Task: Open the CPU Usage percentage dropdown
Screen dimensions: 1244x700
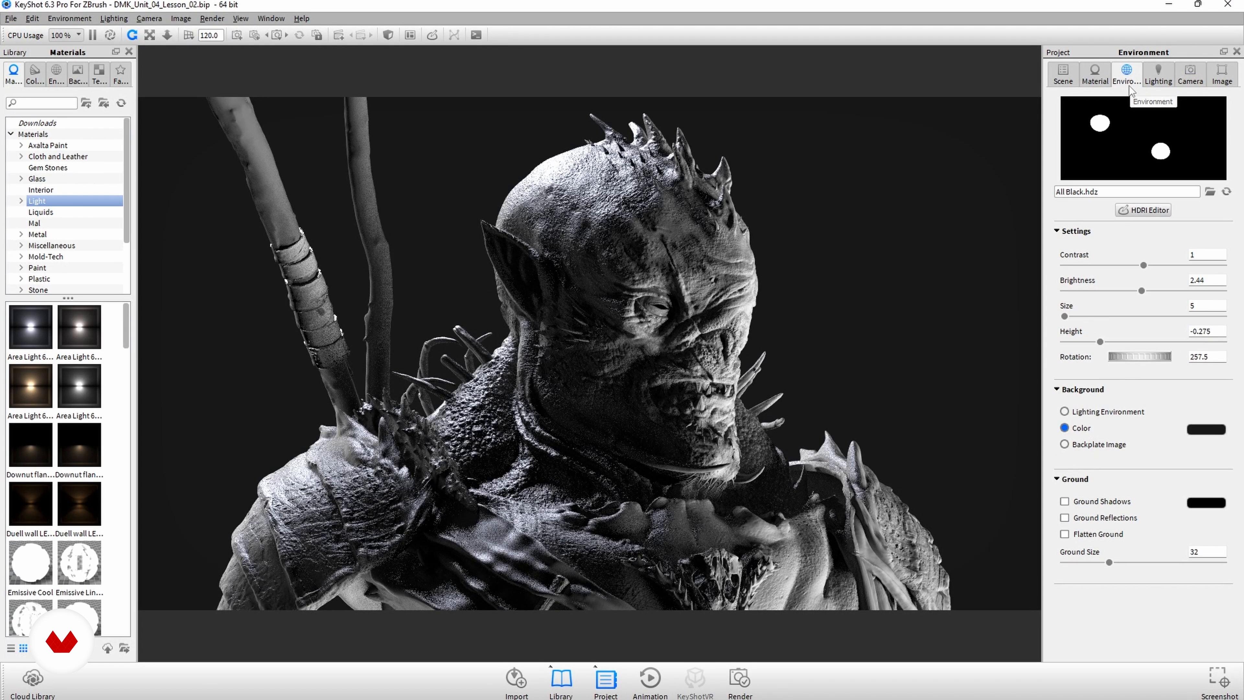Action: click(x=66, y=35)
